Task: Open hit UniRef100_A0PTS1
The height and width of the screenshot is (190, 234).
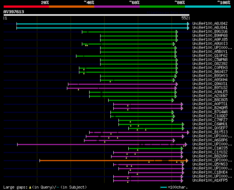Action: 210,104
